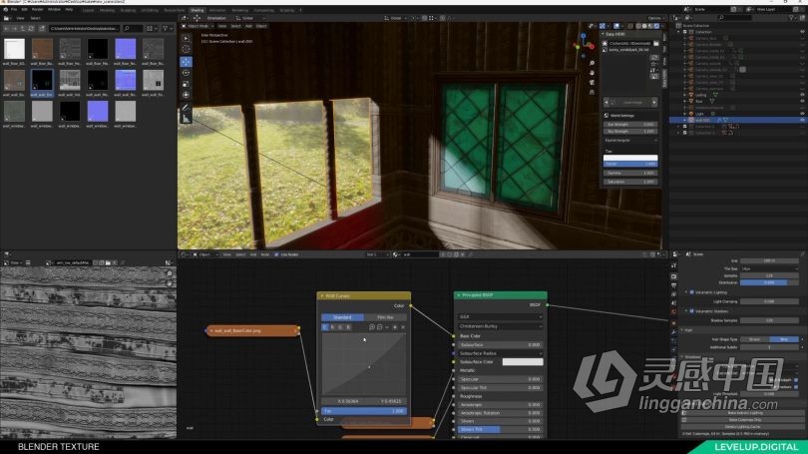The image size is (808, 454).
Task: Toggle camera view gizmo in viewport
Action: pyautogui.click(x=593, y=83)
